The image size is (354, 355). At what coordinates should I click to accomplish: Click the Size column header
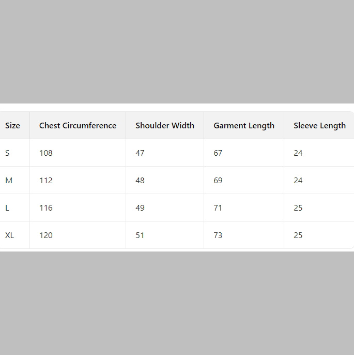pyautogui.click(x=12, y=126)
